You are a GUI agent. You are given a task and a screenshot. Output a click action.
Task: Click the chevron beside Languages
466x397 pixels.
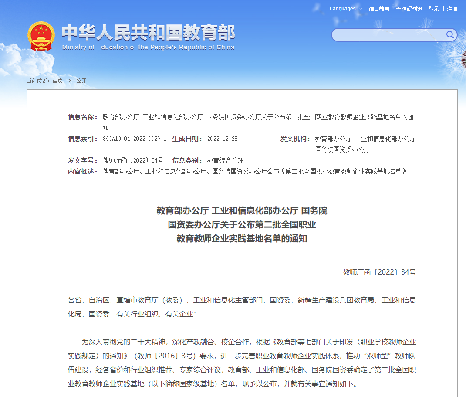coord(360,9)
